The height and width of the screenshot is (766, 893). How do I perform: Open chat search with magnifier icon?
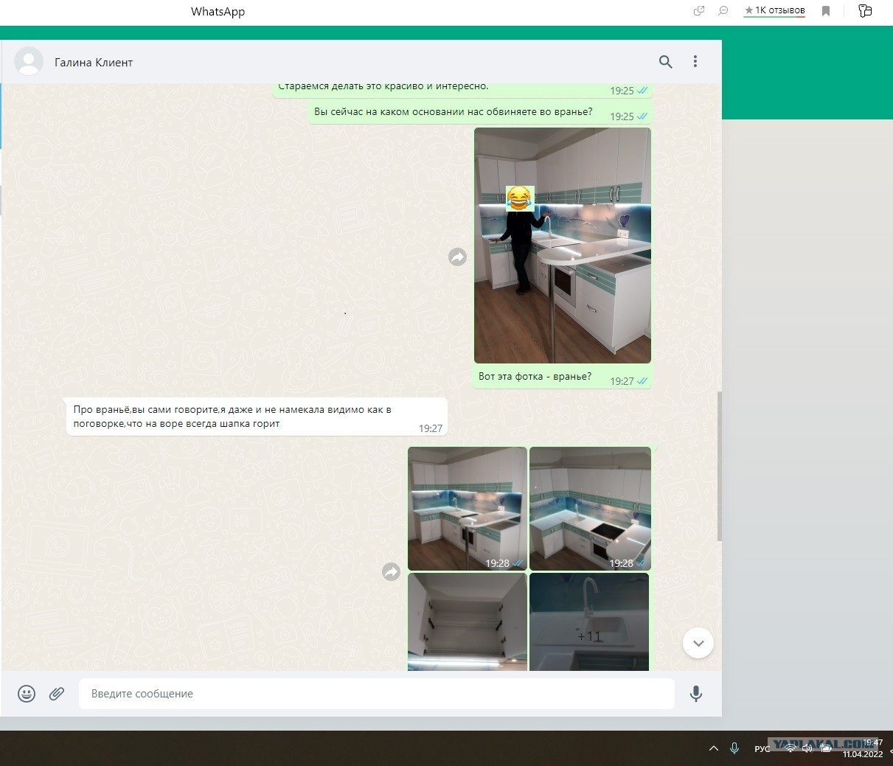pyautogui.click(x=665, y=62)
